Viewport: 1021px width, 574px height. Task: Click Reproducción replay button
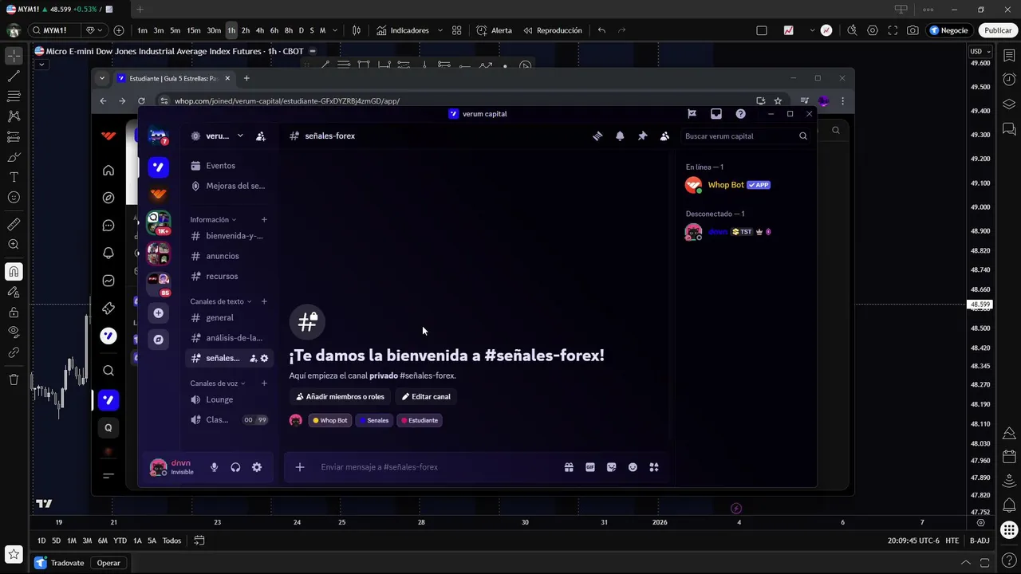[x=553, y=30]
